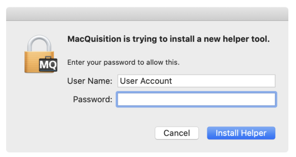
Task: Select the 'User Account' text in User Name
Action: coord(146,81)
